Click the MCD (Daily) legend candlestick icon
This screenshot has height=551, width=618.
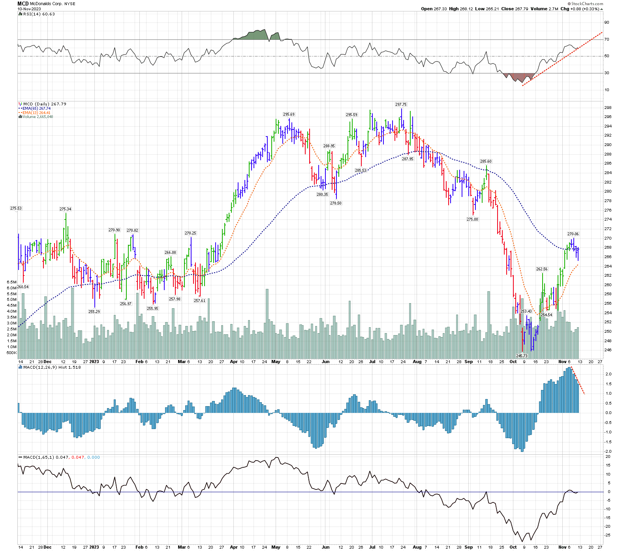tap(20, 104)
